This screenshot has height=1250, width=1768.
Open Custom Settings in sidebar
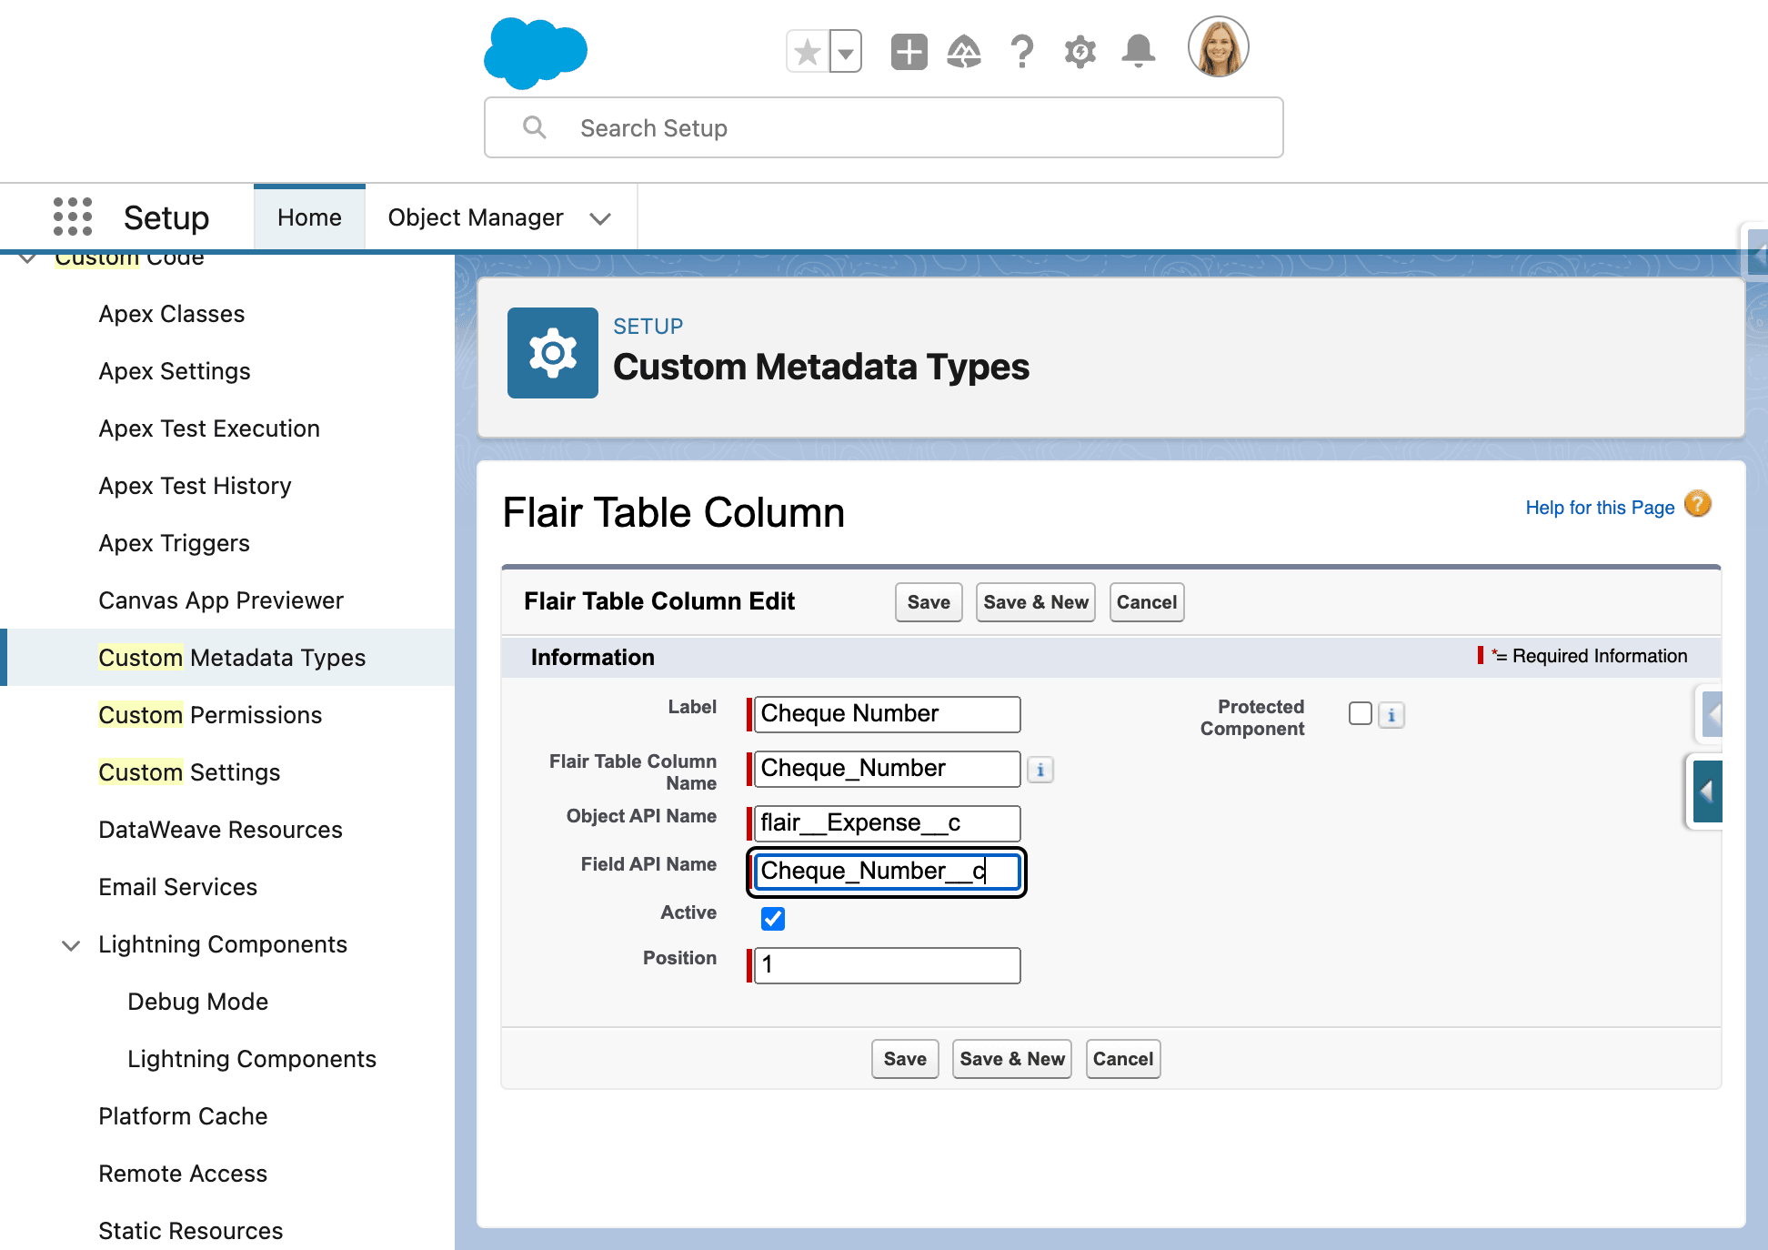(189, 772)
